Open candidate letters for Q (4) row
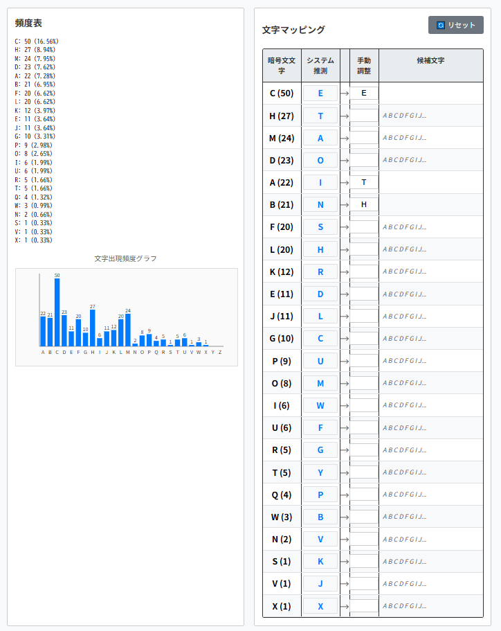The width and height of the screenshot is (501, 631). coord(405,495)
